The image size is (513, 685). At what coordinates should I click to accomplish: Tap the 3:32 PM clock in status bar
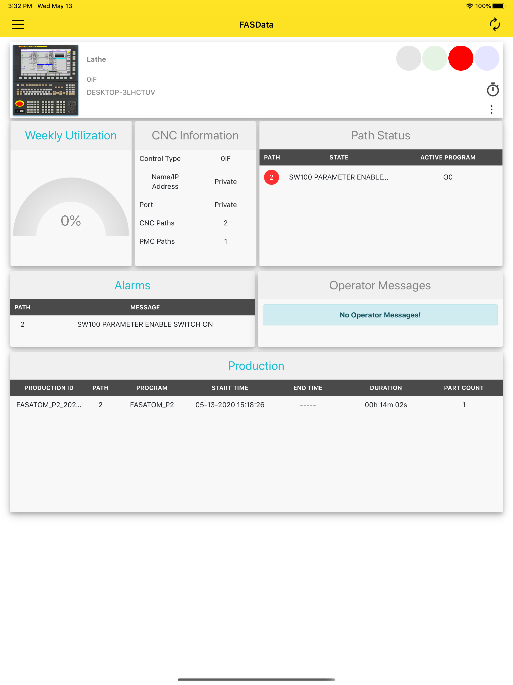tap(20, 6)
